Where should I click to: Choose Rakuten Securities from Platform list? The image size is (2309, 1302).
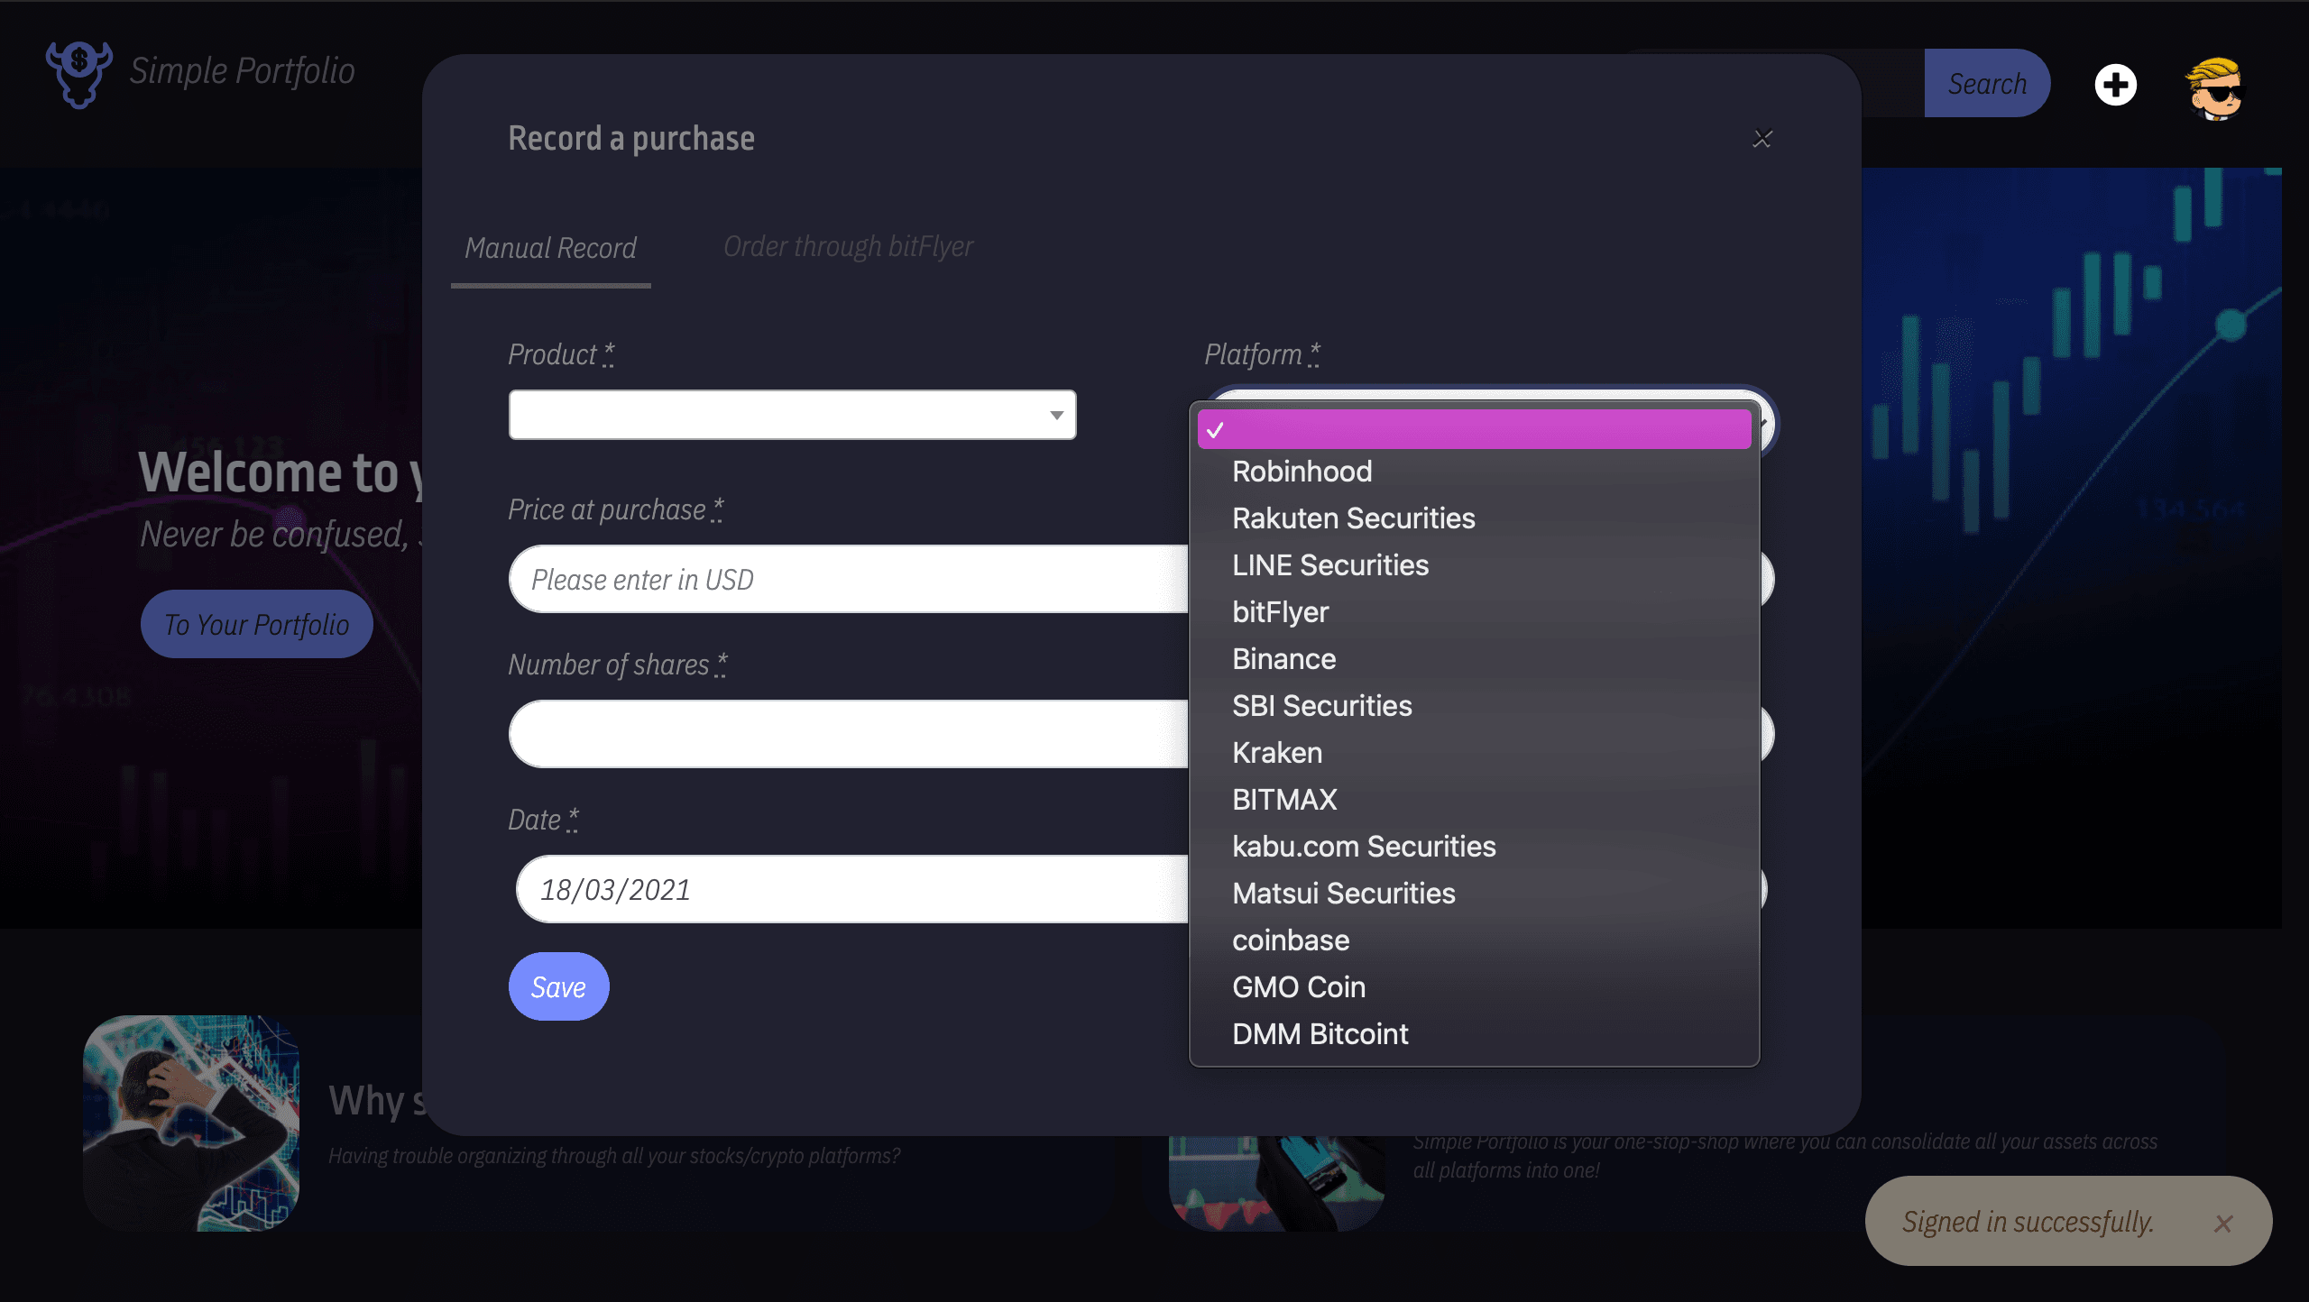point(1474,518)
